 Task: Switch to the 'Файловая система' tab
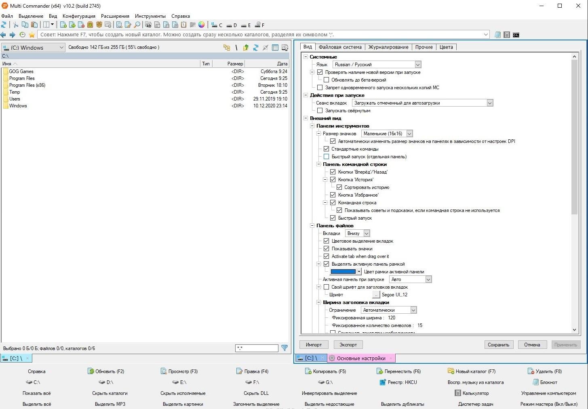340,47
